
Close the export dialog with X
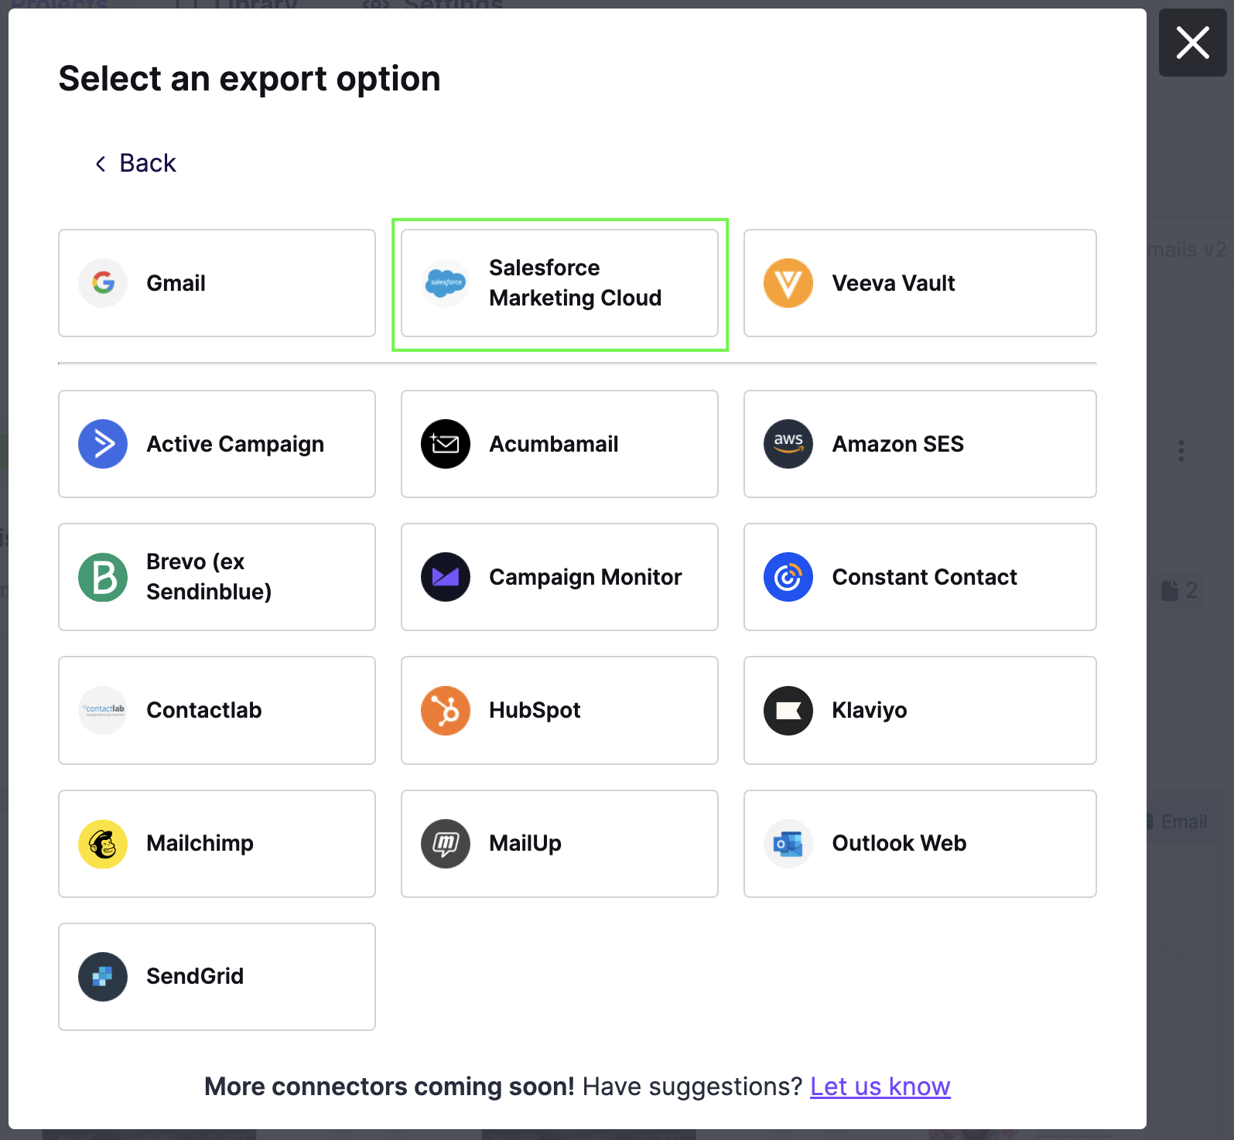tap(1192, 43)
